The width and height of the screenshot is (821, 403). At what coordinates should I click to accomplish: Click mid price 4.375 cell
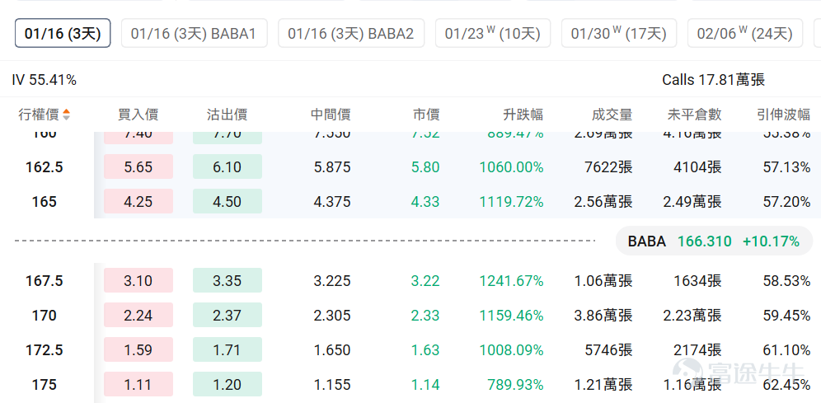tap(332, 201)
